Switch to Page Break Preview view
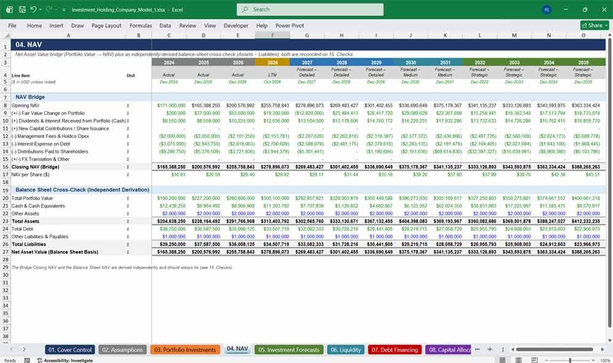Viewport: 613px width, 363px height. click(535, 361)
